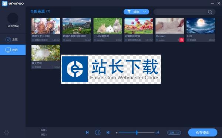Click the UPUPOO cat logo icon

pos(5,3)
